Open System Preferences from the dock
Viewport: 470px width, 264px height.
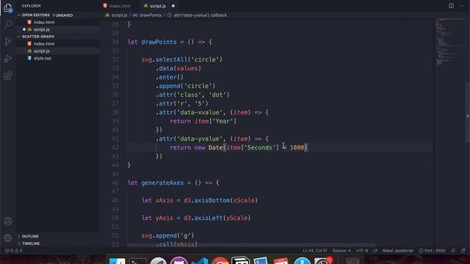(322, 261)
